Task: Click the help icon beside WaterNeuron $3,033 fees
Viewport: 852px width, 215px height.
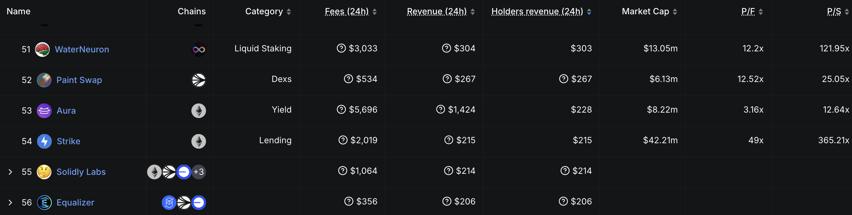Action: point(341,48)
